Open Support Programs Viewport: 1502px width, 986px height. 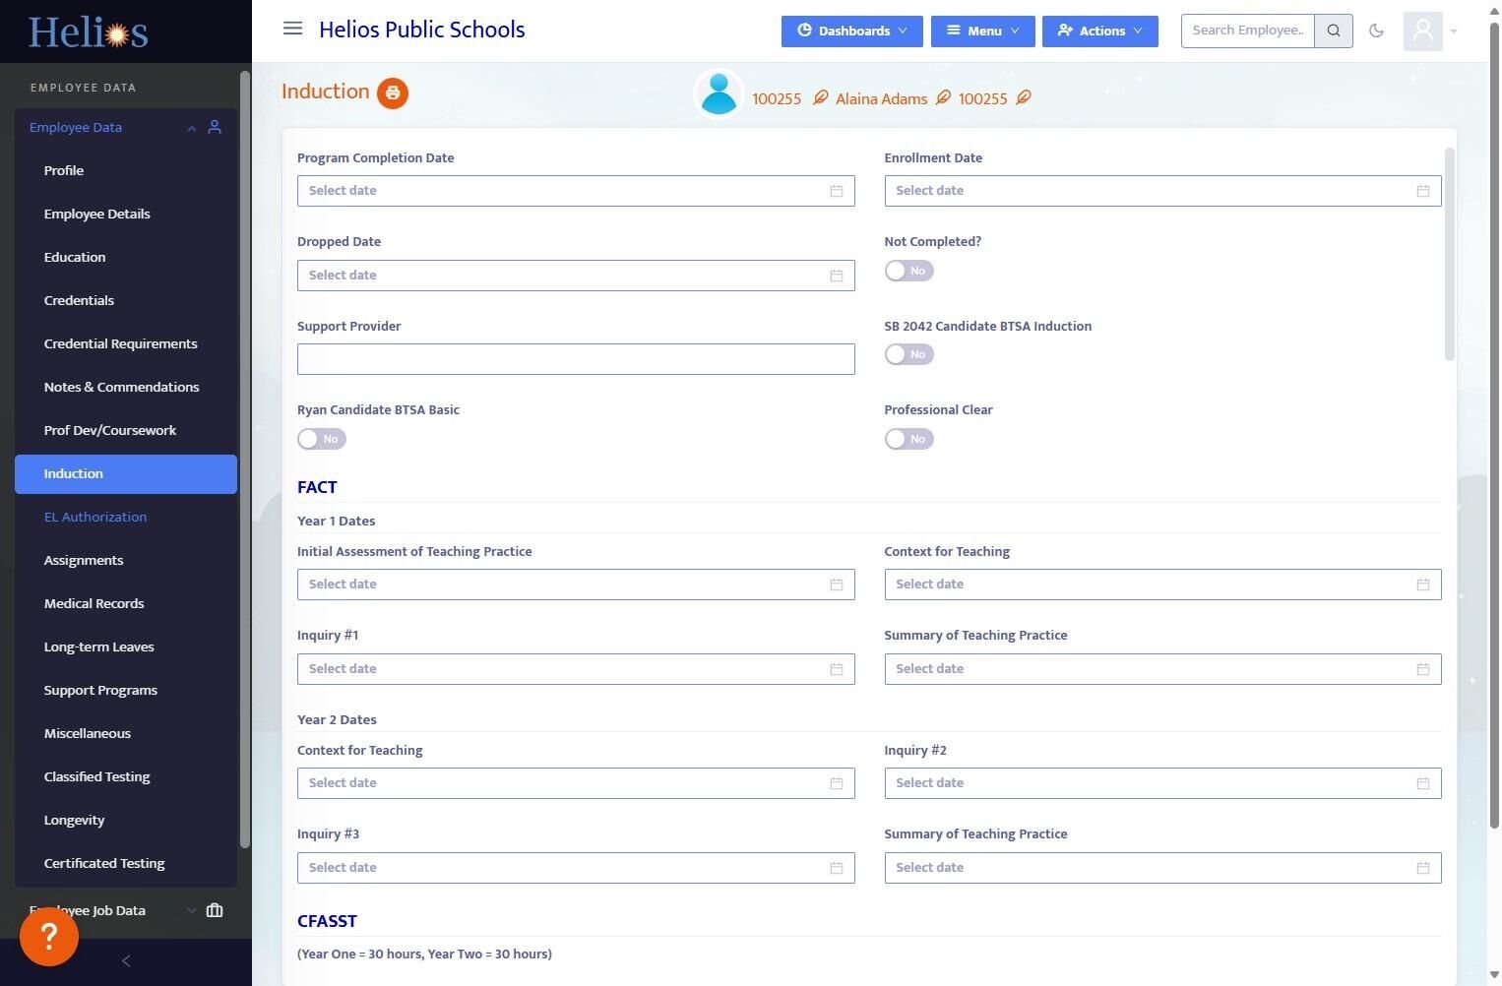(x=126, y=690)
